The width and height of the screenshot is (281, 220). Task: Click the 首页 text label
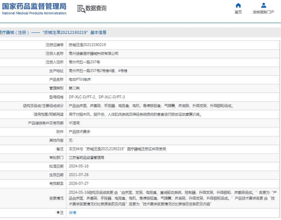pos(238,12)
